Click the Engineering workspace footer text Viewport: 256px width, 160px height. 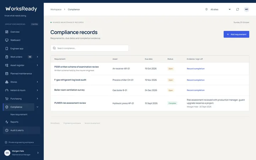pos(72,123)
